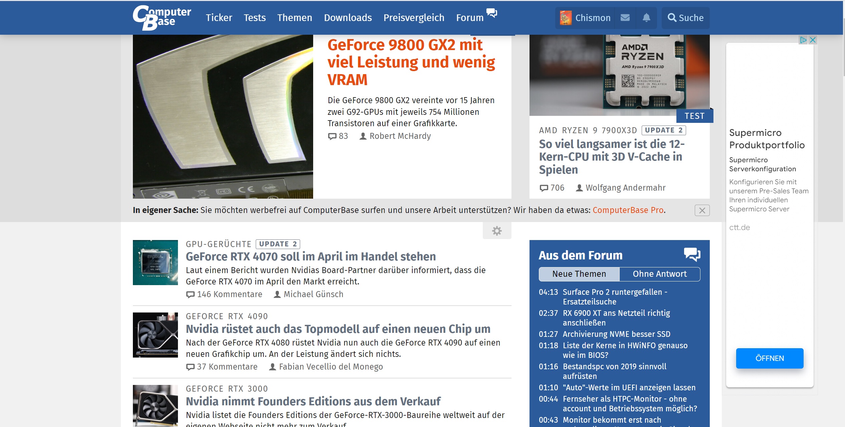Open the Preisvergleich menu item
The height and width of the screenshot is (427, 845).
[x=414, y=18]
